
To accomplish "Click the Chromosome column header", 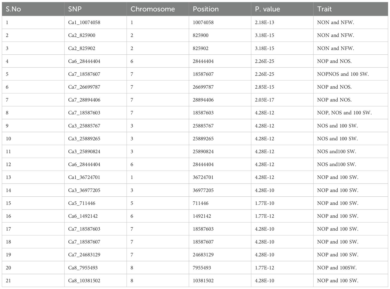I will coord(153,9).
